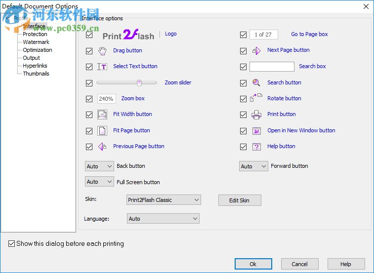The width and height of the screenshot is (374, 273).
Task: Click the zoom slider handle preview
Action: (139, 83)
